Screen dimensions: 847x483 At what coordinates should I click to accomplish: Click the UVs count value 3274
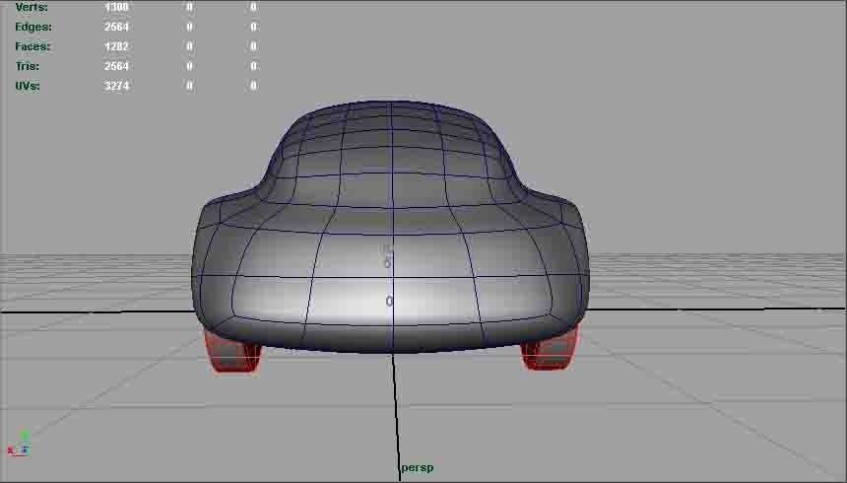[116, 86]
